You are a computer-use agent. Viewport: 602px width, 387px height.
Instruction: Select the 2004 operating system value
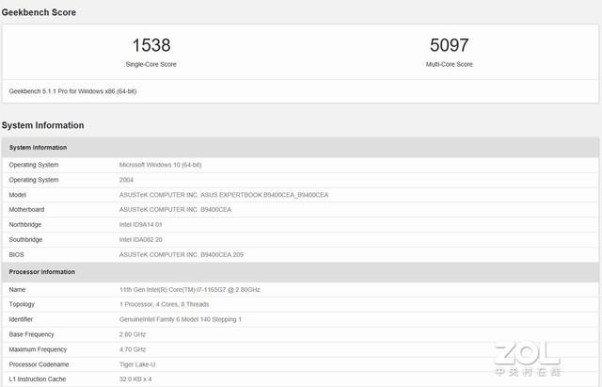coord(126,180)
